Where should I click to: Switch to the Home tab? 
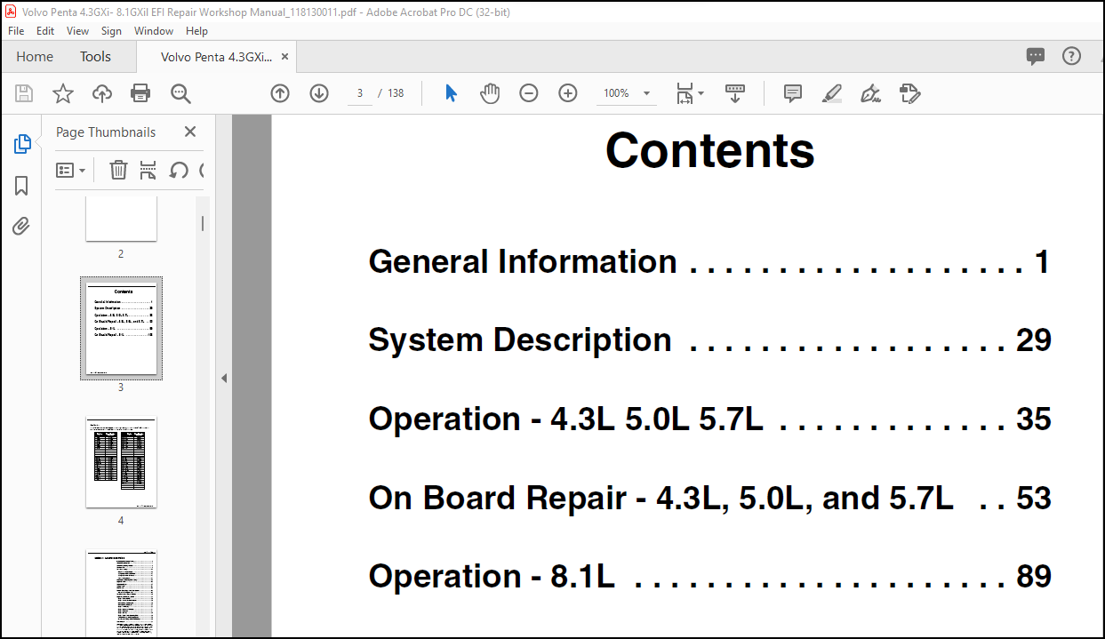35,56
